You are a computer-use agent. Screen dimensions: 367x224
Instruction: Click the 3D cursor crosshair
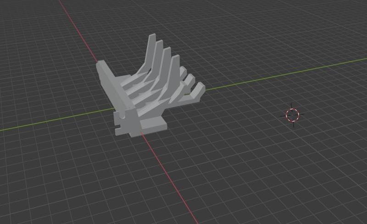click(293, 115)
